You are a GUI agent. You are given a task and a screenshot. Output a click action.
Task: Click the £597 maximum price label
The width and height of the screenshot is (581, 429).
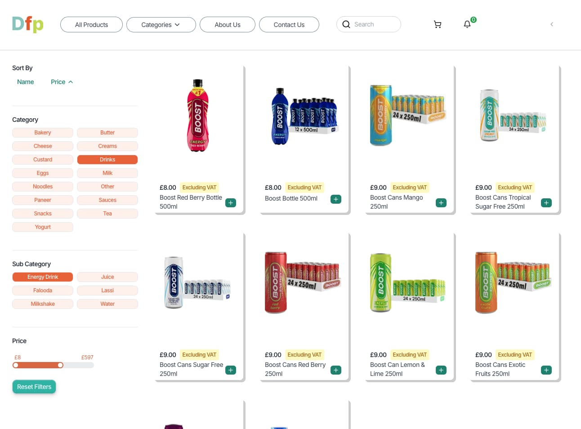[87, 357]
